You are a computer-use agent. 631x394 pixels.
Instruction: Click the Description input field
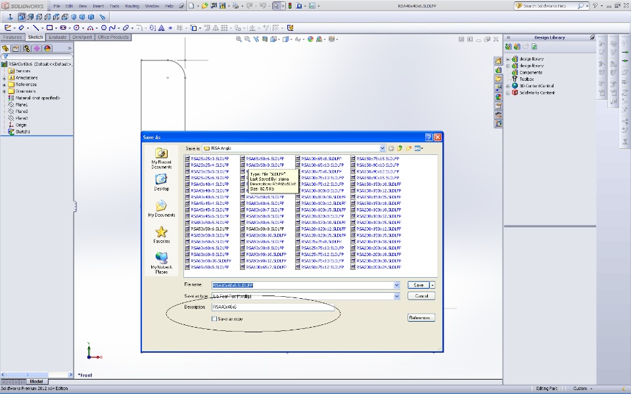pyautogui.click(x=273, y=307)
